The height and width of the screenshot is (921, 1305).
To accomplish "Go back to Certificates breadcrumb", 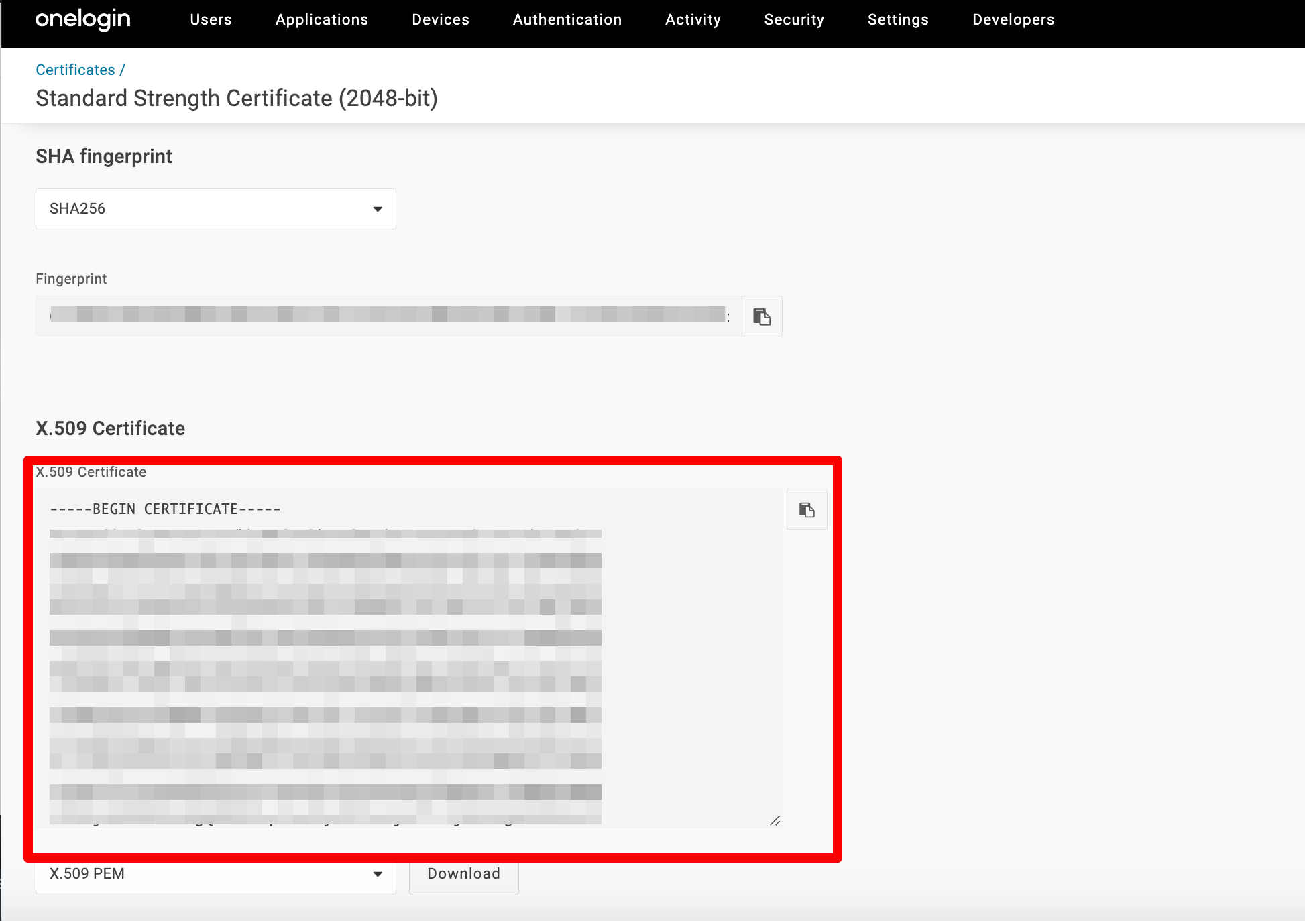I will (x=75, y=70).
